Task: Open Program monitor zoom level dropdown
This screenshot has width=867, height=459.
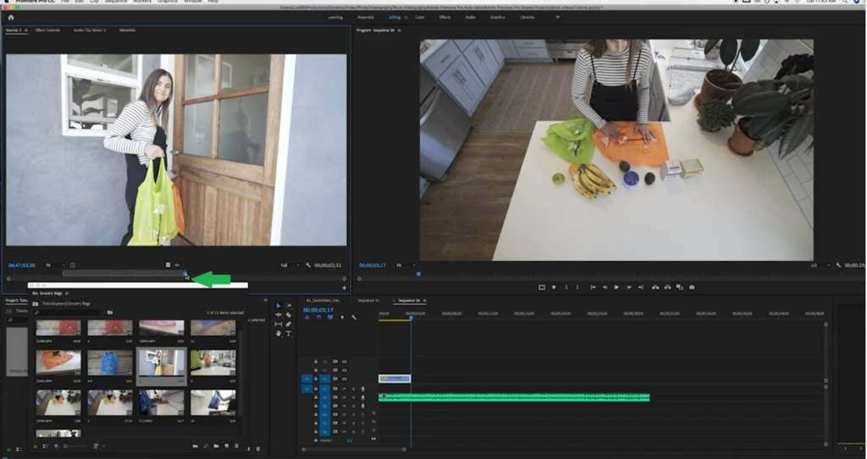Action: tap(406, 265)
